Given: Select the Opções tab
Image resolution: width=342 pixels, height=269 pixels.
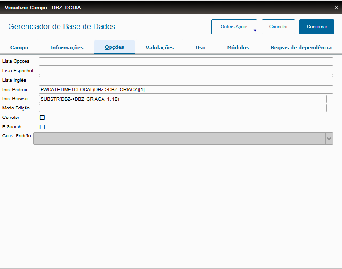Looking at the screenshot, I should (114, 47).
